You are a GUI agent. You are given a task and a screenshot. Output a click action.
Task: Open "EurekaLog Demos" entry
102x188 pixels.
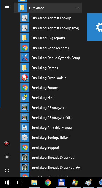point(45,68)
